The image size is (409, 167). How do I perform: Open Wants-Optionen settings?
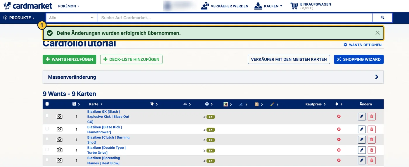[362, 45]
